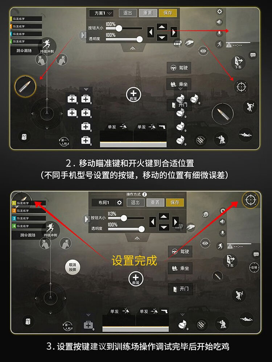
Task: Select the 持续冲刺 sprint icon on 方案1 screen
Action: 47,45
